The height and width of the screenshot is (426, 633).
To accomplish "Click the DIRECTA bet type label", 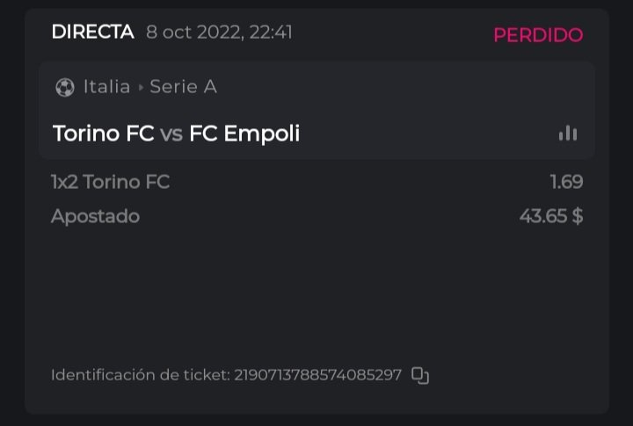I will tap(92, 32).
